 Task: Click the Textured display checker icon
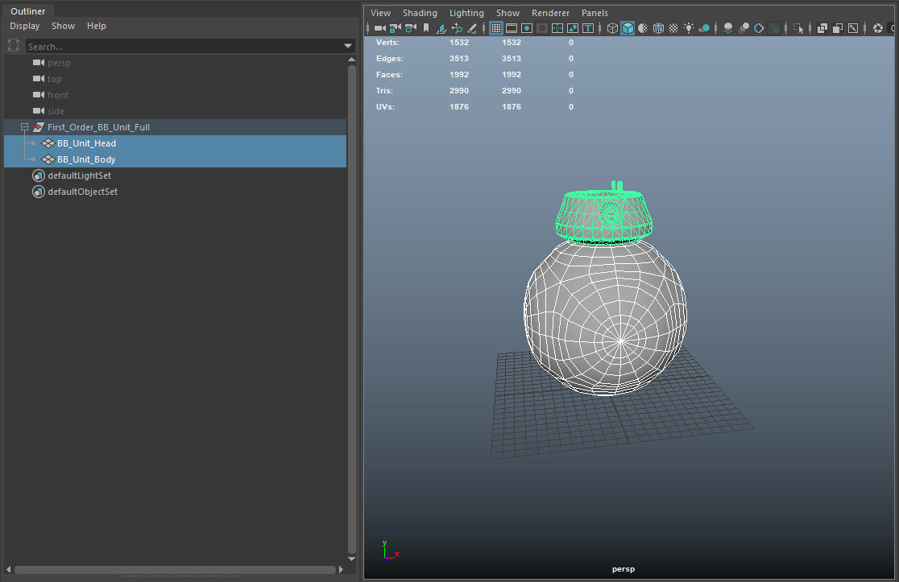pyautogui.click(x=673, y=28)
